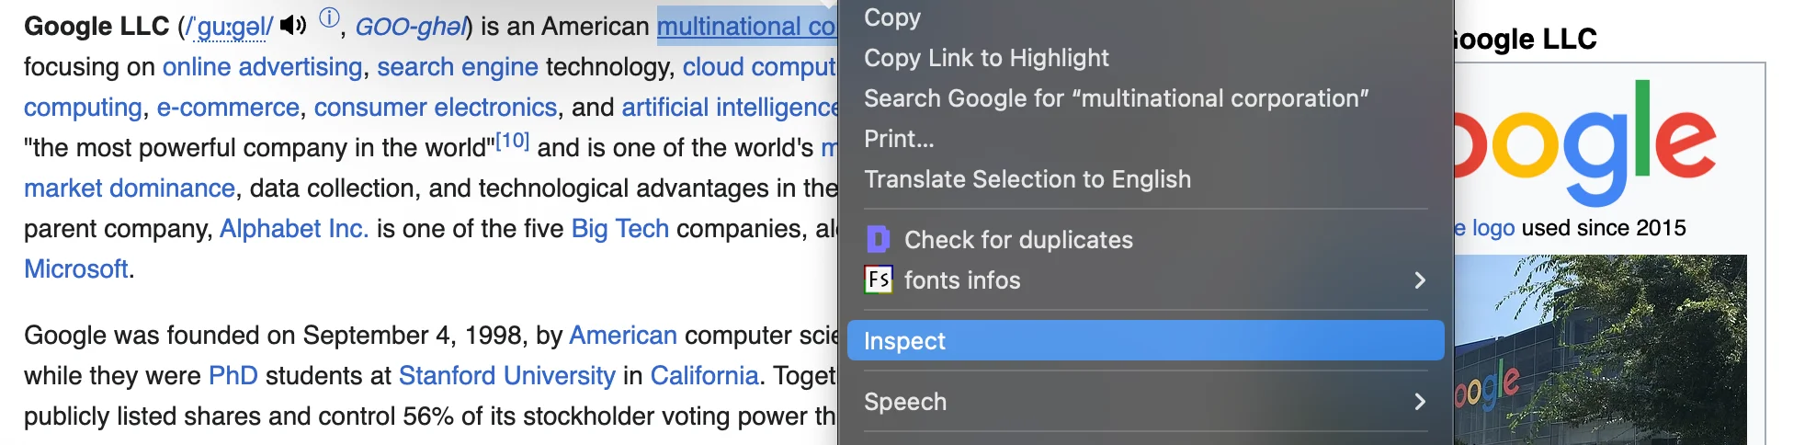Choose Copy from the context menu

pos(1145,17)
